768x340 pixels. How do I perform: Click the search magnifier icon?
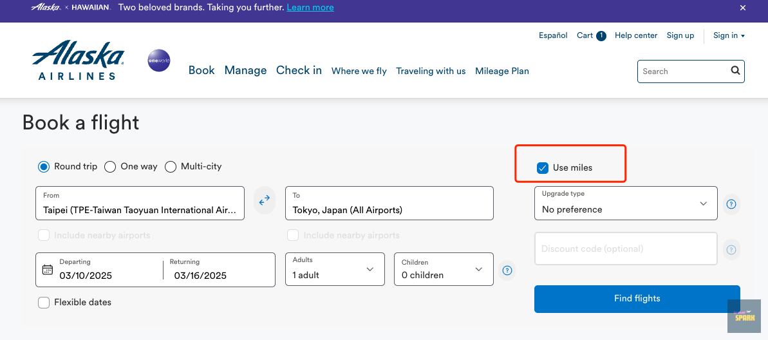tap(735, 71)
